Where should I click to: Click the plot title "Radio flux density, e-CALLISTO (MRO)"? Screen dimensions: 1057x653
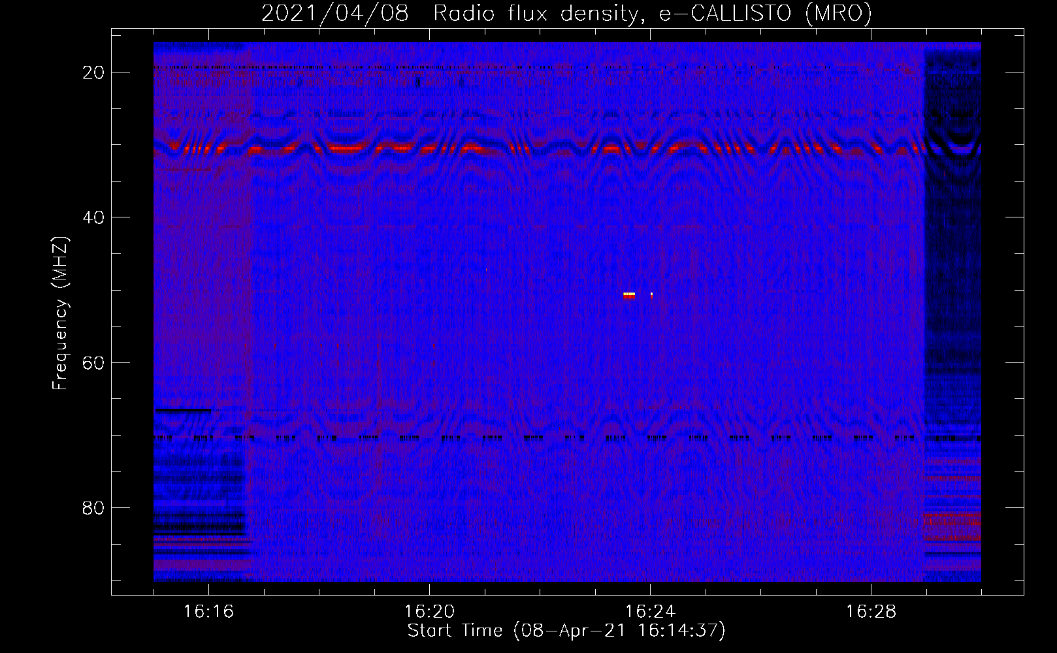(652, 13)
